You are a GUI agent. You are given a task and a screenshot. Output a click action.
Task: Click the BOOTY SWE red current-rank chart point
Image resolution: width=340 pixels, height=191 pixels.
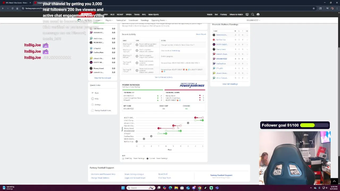coord(195,118)
